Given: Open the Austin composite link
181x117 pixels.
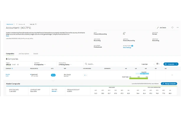Looking at the screenshot, I should (8, 75).
